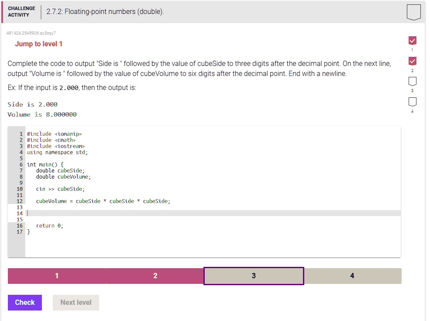Click the Next level button
The image size is (430, 321).
pyautogui.click(x=76, y=302)
